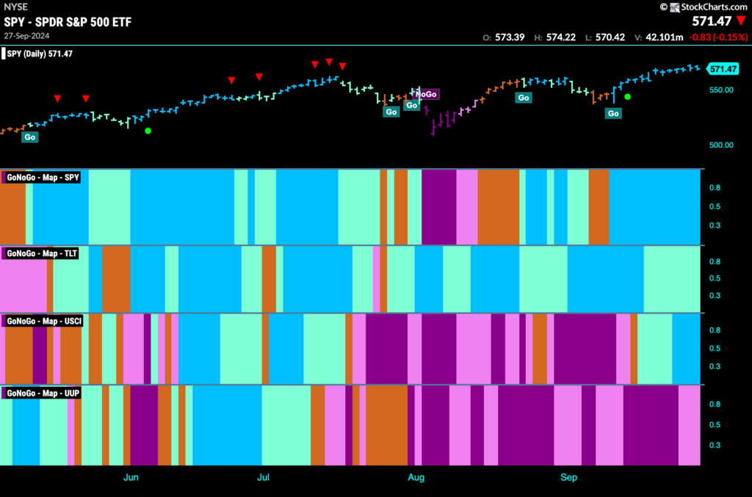Select the GoNoGo - Map - SPY label

pos(42,178)
